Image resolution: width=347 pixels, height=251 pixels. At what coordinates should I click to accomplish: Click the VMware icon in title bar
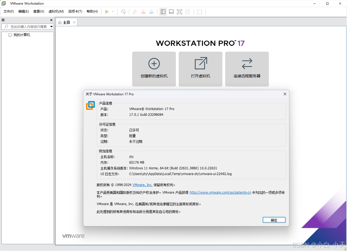pos(4,4)
